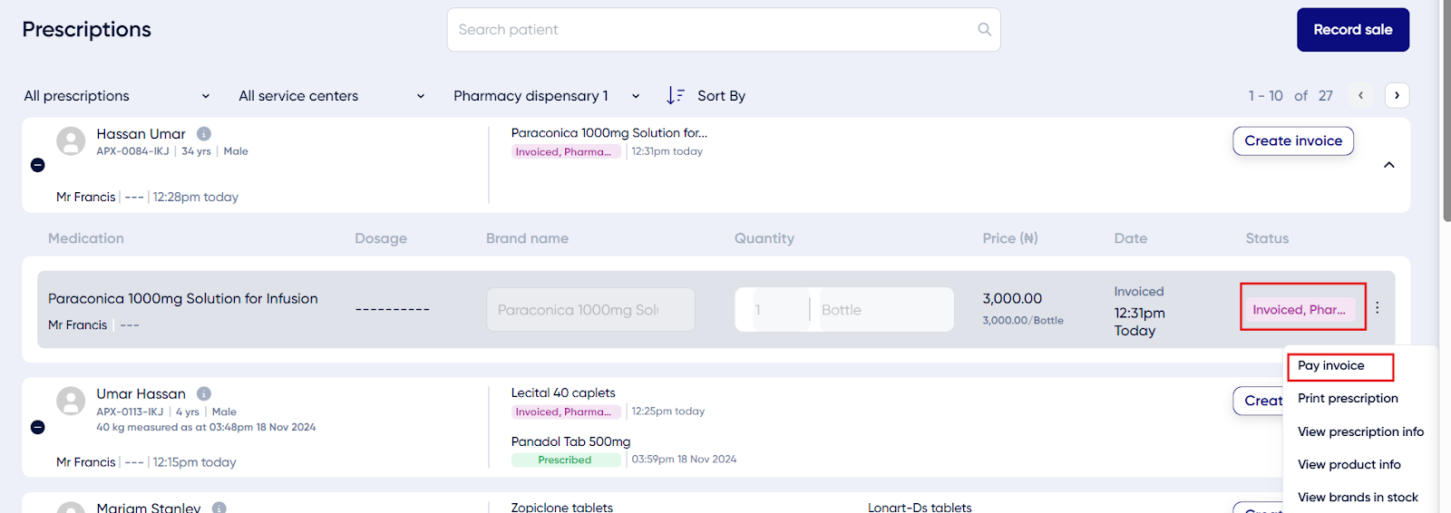Go to next page of prescriptions
The height and width of the screenshot is (513, 1451).
point(1397,95)
